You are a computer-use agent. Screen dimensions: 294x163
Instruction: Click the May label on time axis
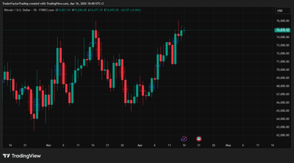click(228, 145)
